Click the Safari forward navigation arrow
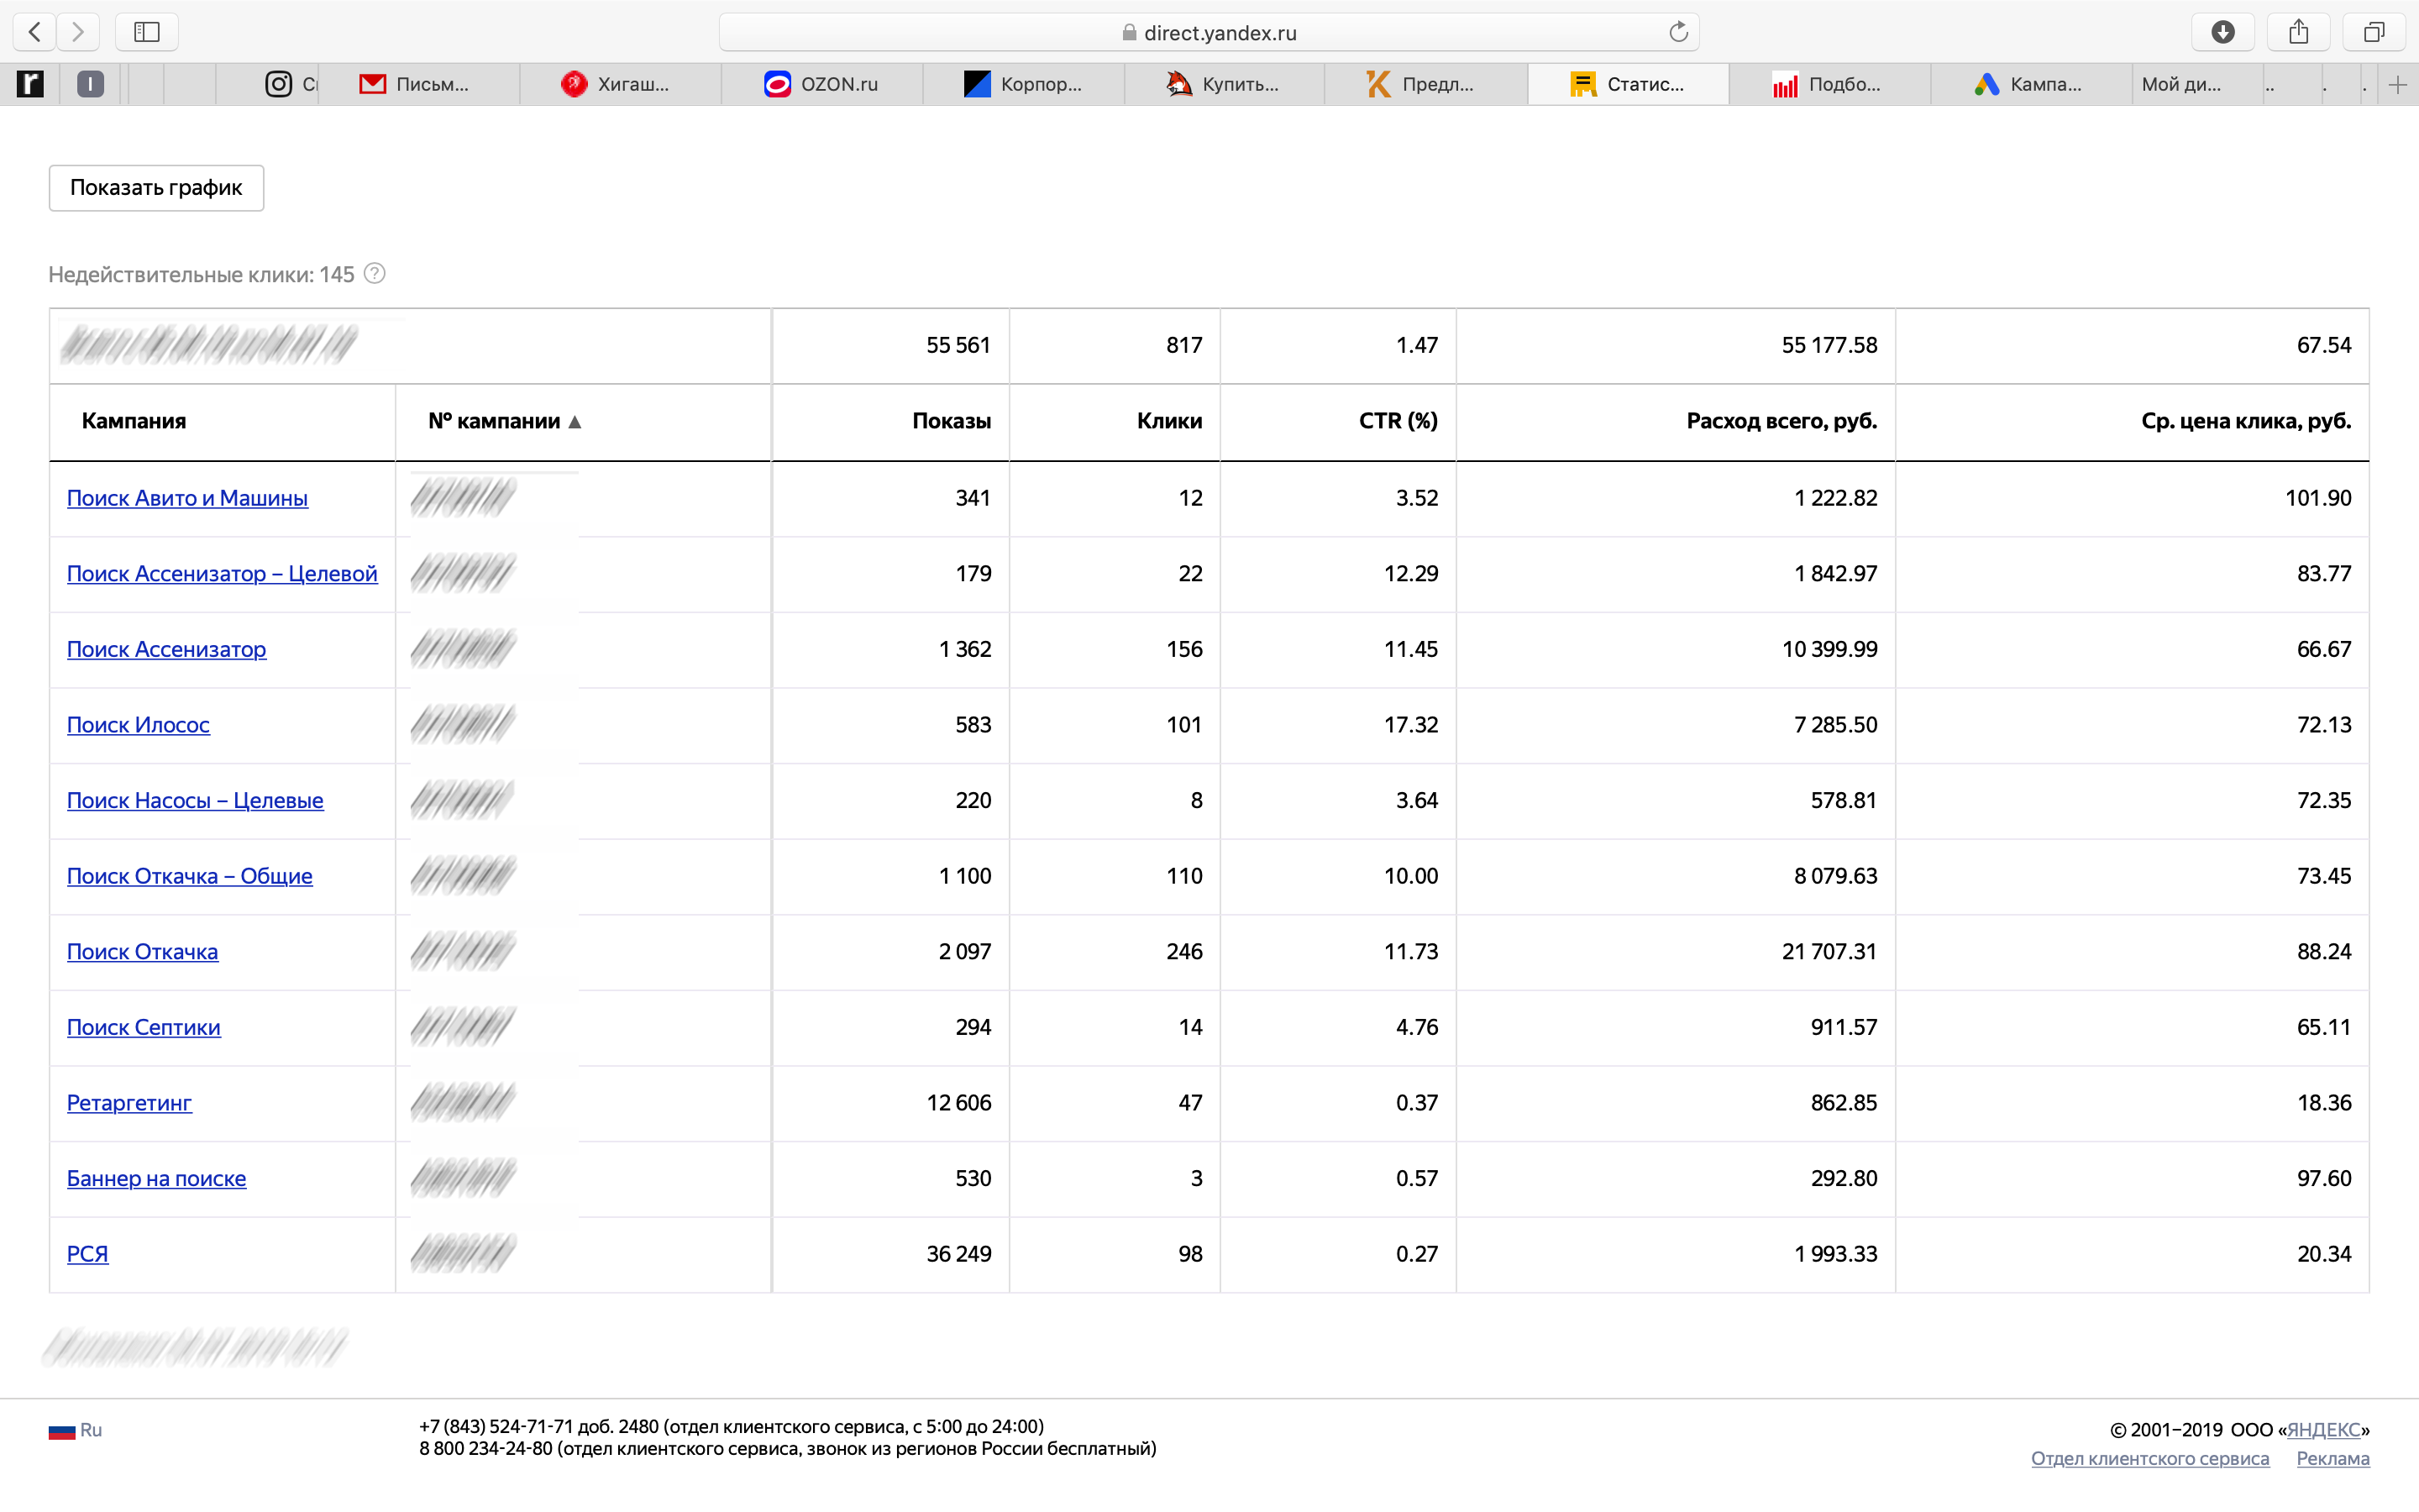The image size is (2419, 1512). [78, 32]
